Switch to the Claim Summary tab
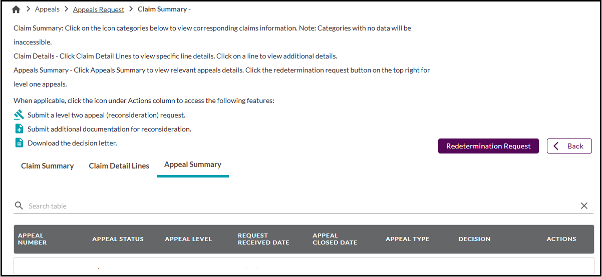Viewport: 602px width, 277px height. (47, 166)
